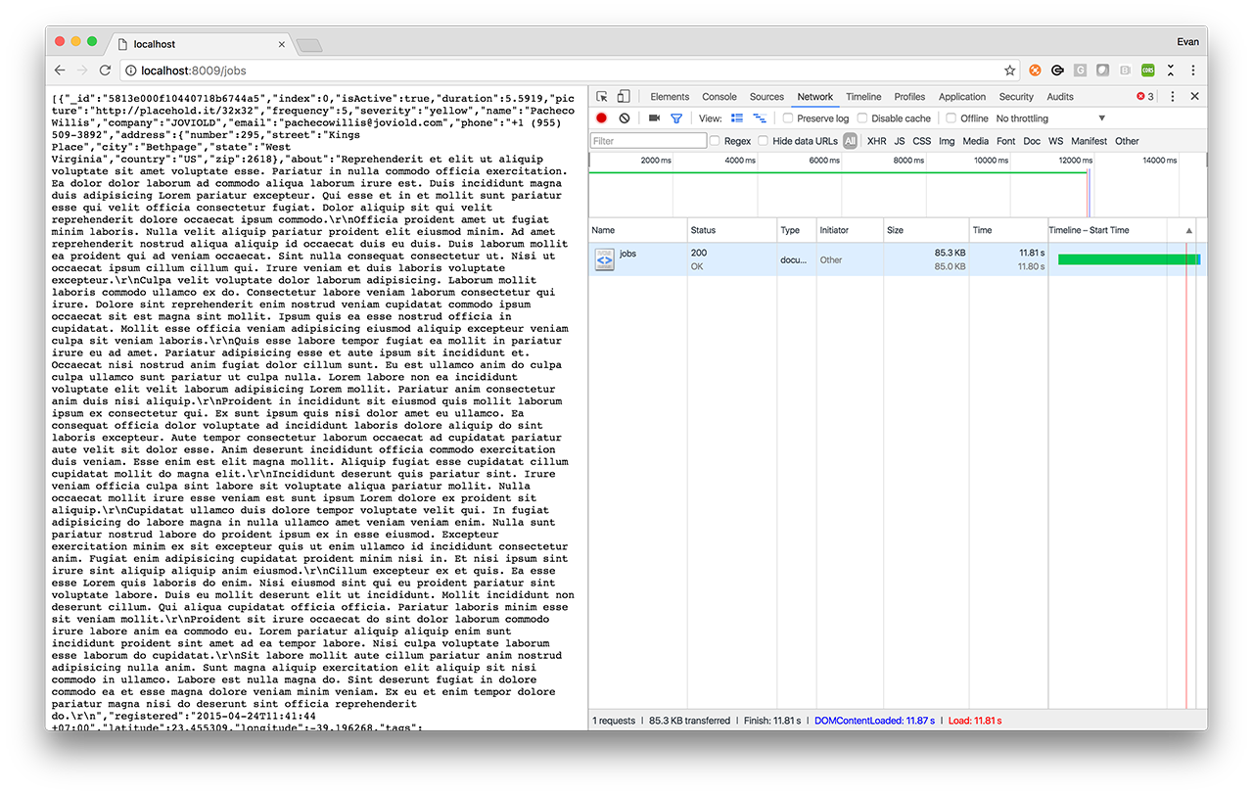Open the DevTools three-dot customize menu
The image size is (1253, 795).
[1173, 97]
